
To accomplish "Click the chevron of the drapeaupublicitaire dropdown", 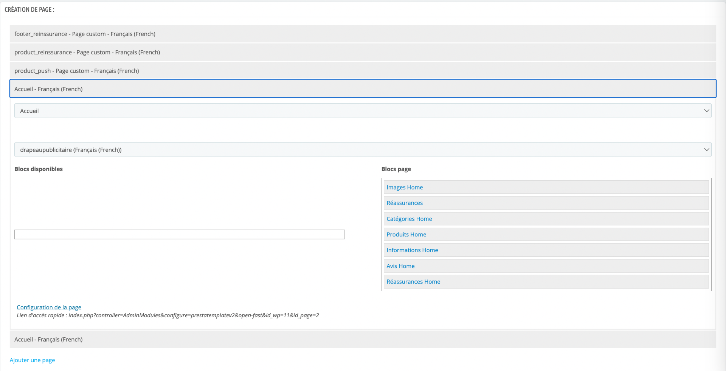I will tap(706, 150).
